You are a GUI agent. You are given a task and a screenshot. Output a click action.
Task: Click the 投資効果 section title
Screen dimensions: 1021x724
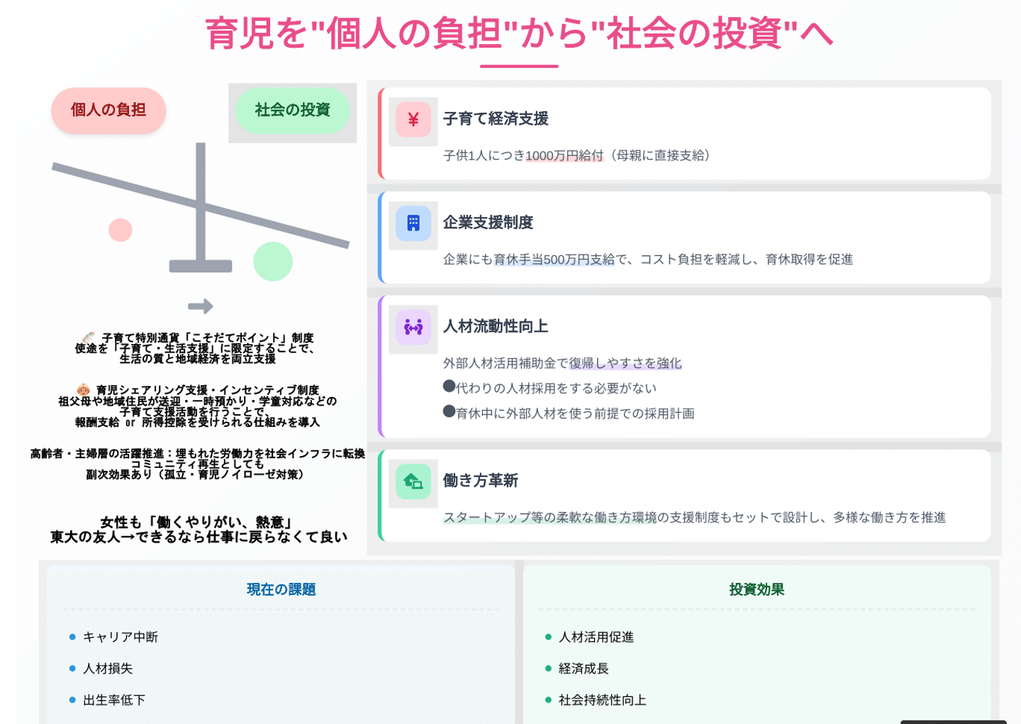click(757, 589)
